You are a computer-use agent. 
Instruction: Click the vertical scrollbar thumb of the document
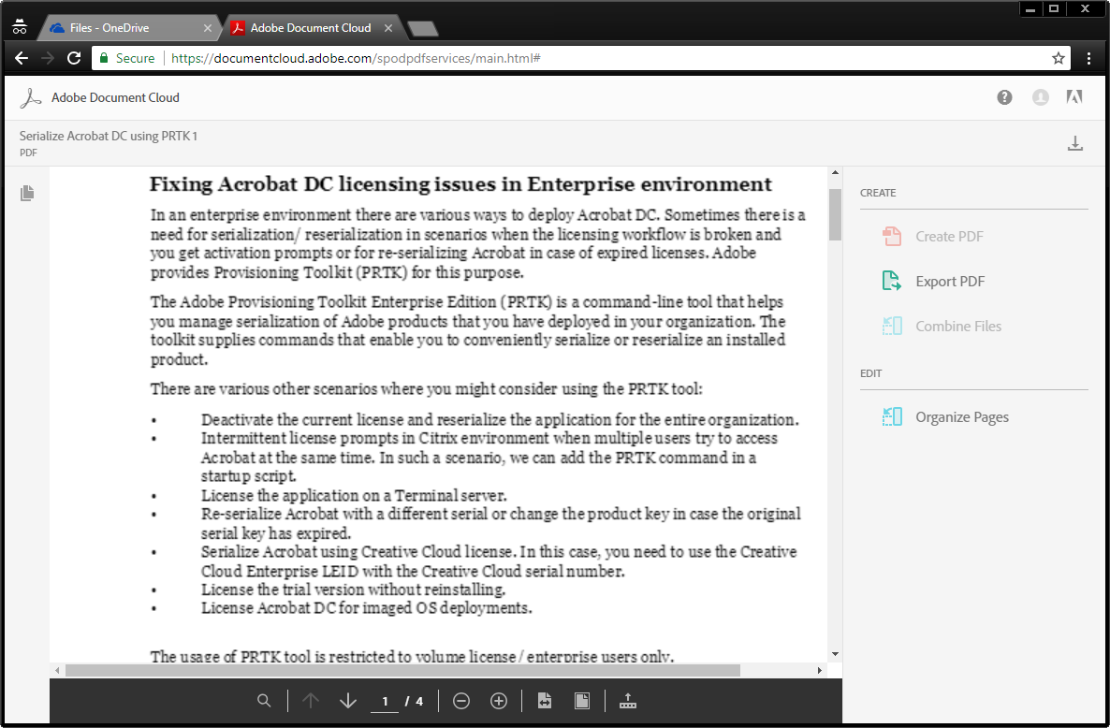click(836, 214)
